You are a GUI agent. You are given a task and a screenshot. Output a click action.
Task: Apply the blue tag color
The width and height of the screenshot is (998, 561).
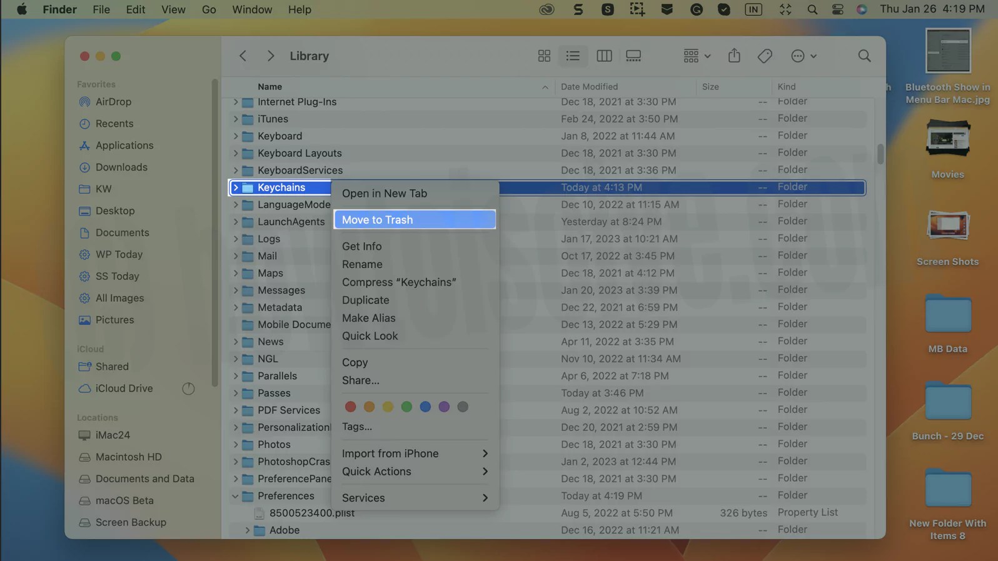pos(425,407)
